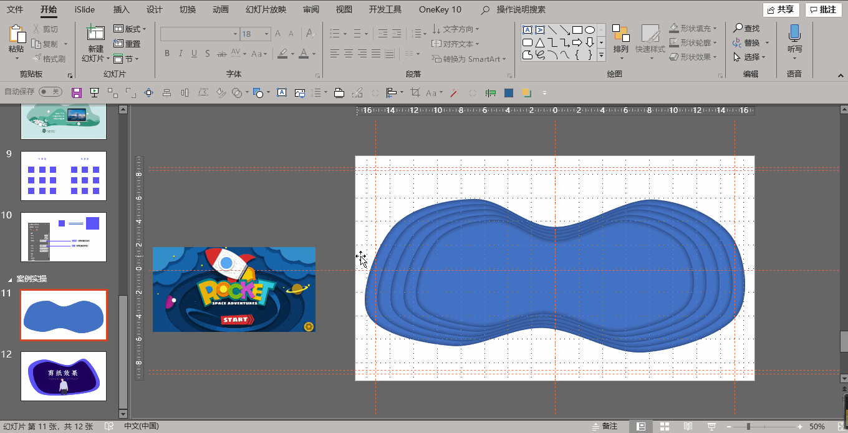Click the Find (查找) button
This screenshot has height=433, width=848.
click(x=747, y=28)
